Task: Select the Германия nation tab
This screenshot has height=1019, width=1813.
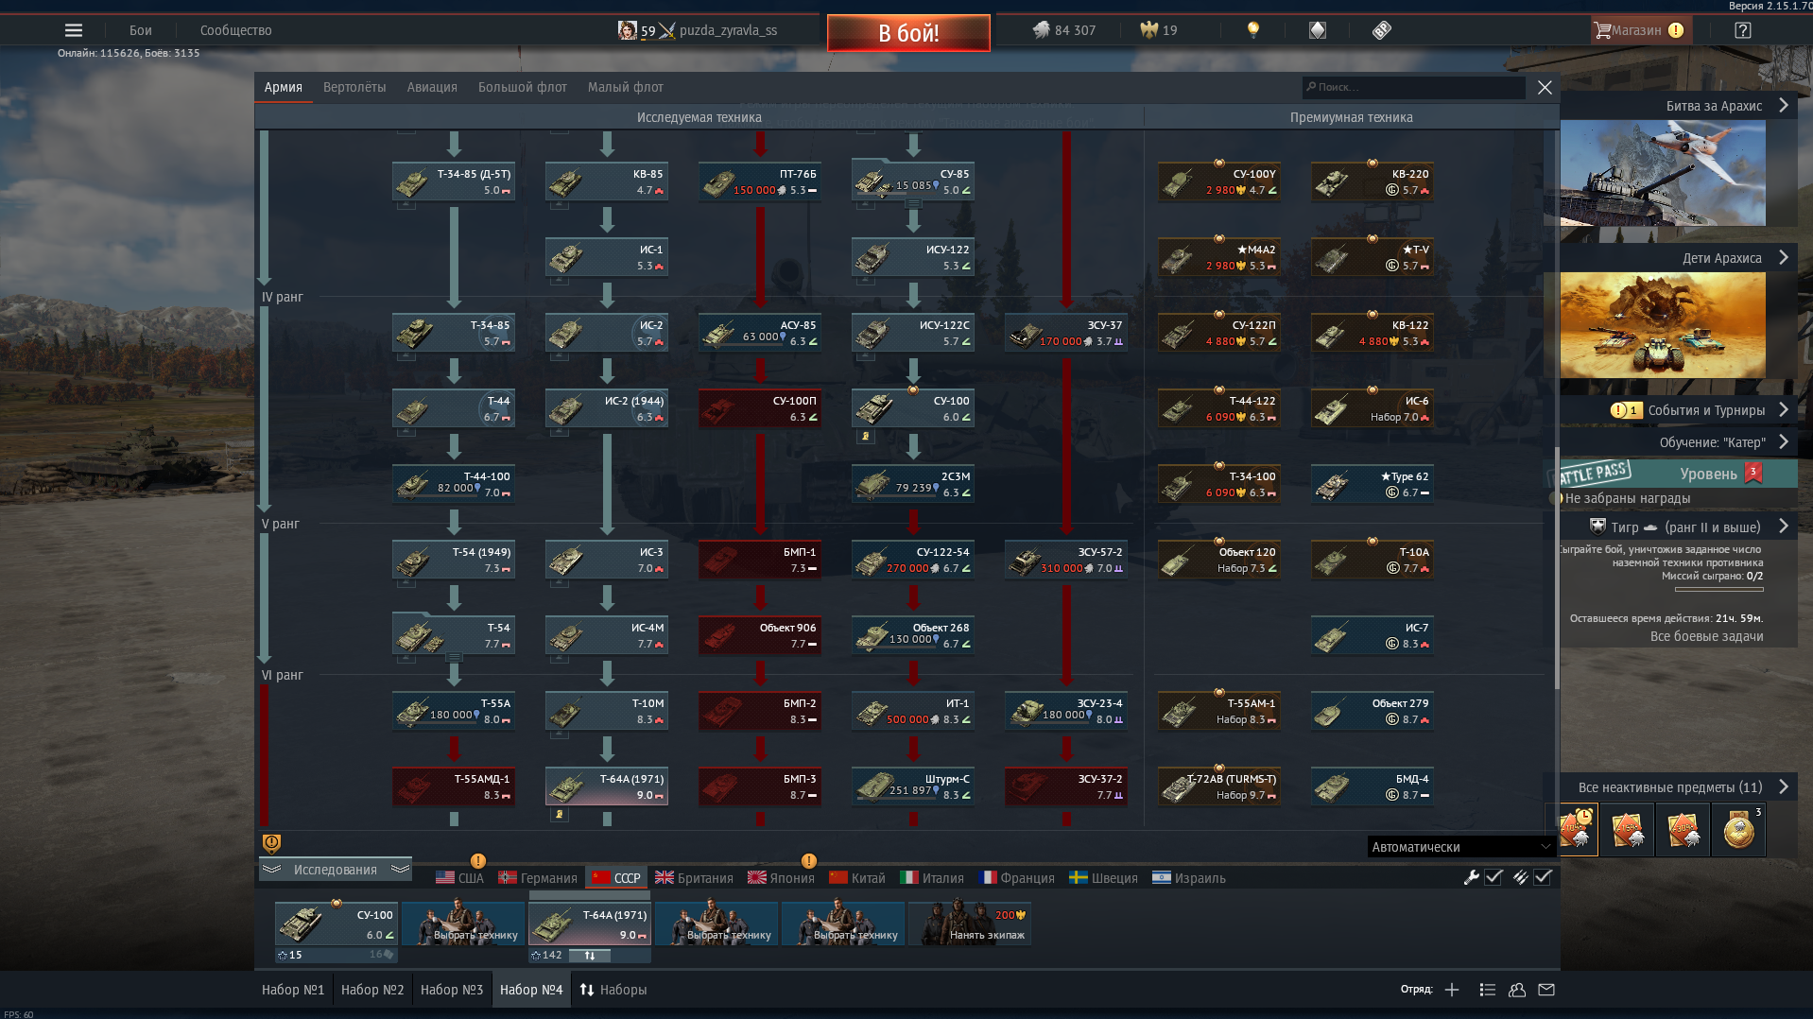Action: pos(538,877)
